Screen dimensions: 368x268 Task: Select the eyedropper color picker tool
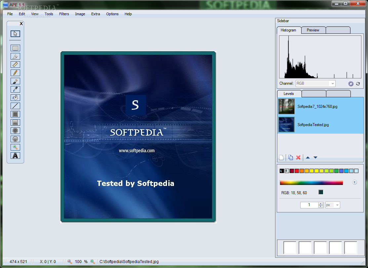(x=15, y=89)
